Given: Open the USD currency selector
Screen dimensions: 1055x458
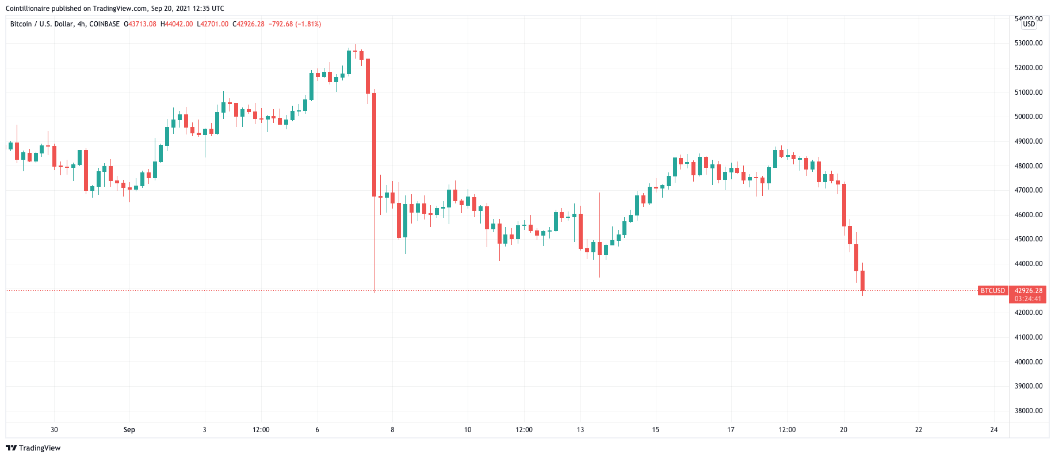Looking at the screenshot, I should point(1029,24).
